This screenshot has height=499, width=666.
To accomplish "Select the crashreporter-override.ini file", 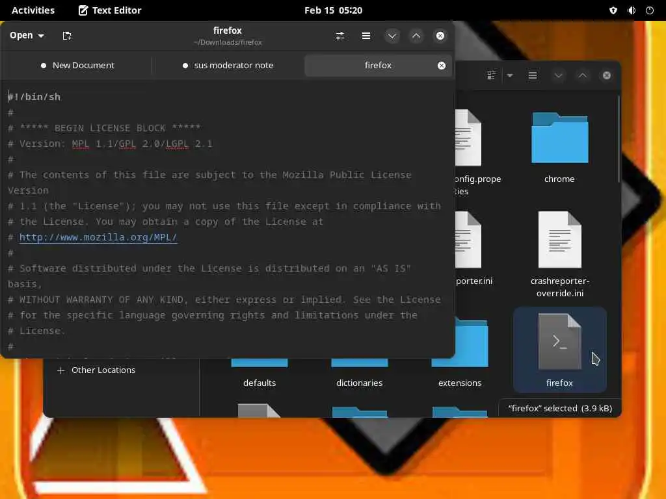I will pyautogui.click(x=559, y=254).
